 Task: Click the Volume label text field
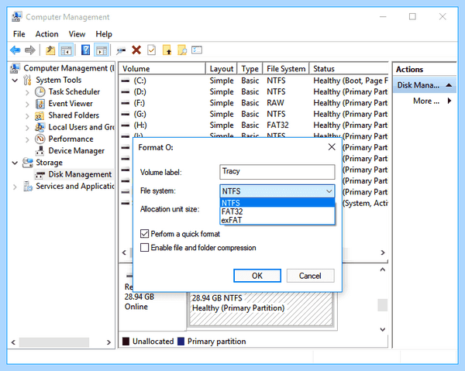(x=277, y=172)
